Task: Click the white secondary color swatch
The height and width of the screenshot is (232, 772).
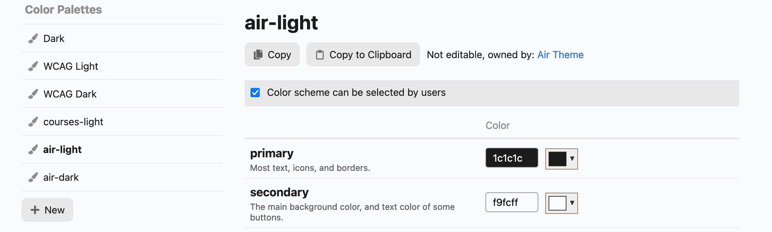Action: [557, 203]
